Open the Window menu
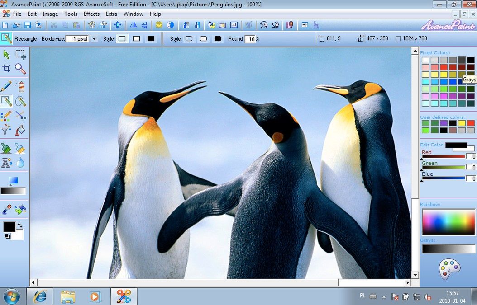The width and height of the screenshot is (477, 305). (x=133, y=14)
